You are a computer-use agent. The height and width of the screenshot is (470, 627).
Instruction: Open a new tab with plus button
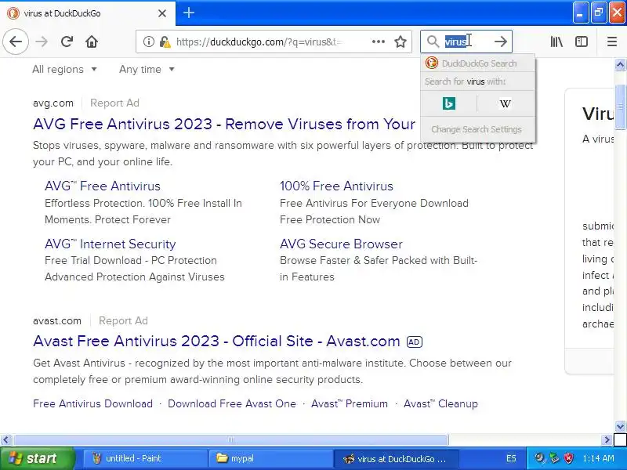(189, 13)
